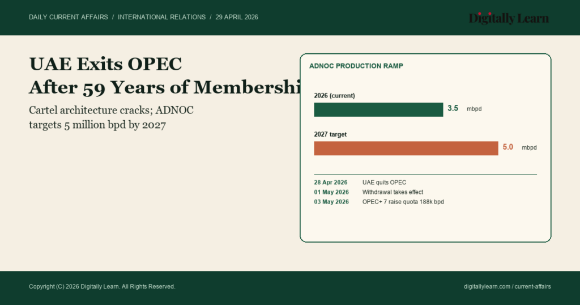Click the subtitle 'Cartel architecture cracks; ADNOC'
580x305 pixels.
(111, 111)
